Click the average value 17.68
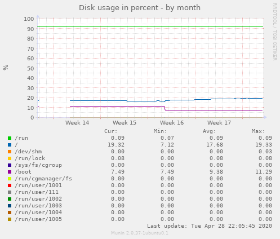Screen dimensions: 280x239 coord(215,145)
